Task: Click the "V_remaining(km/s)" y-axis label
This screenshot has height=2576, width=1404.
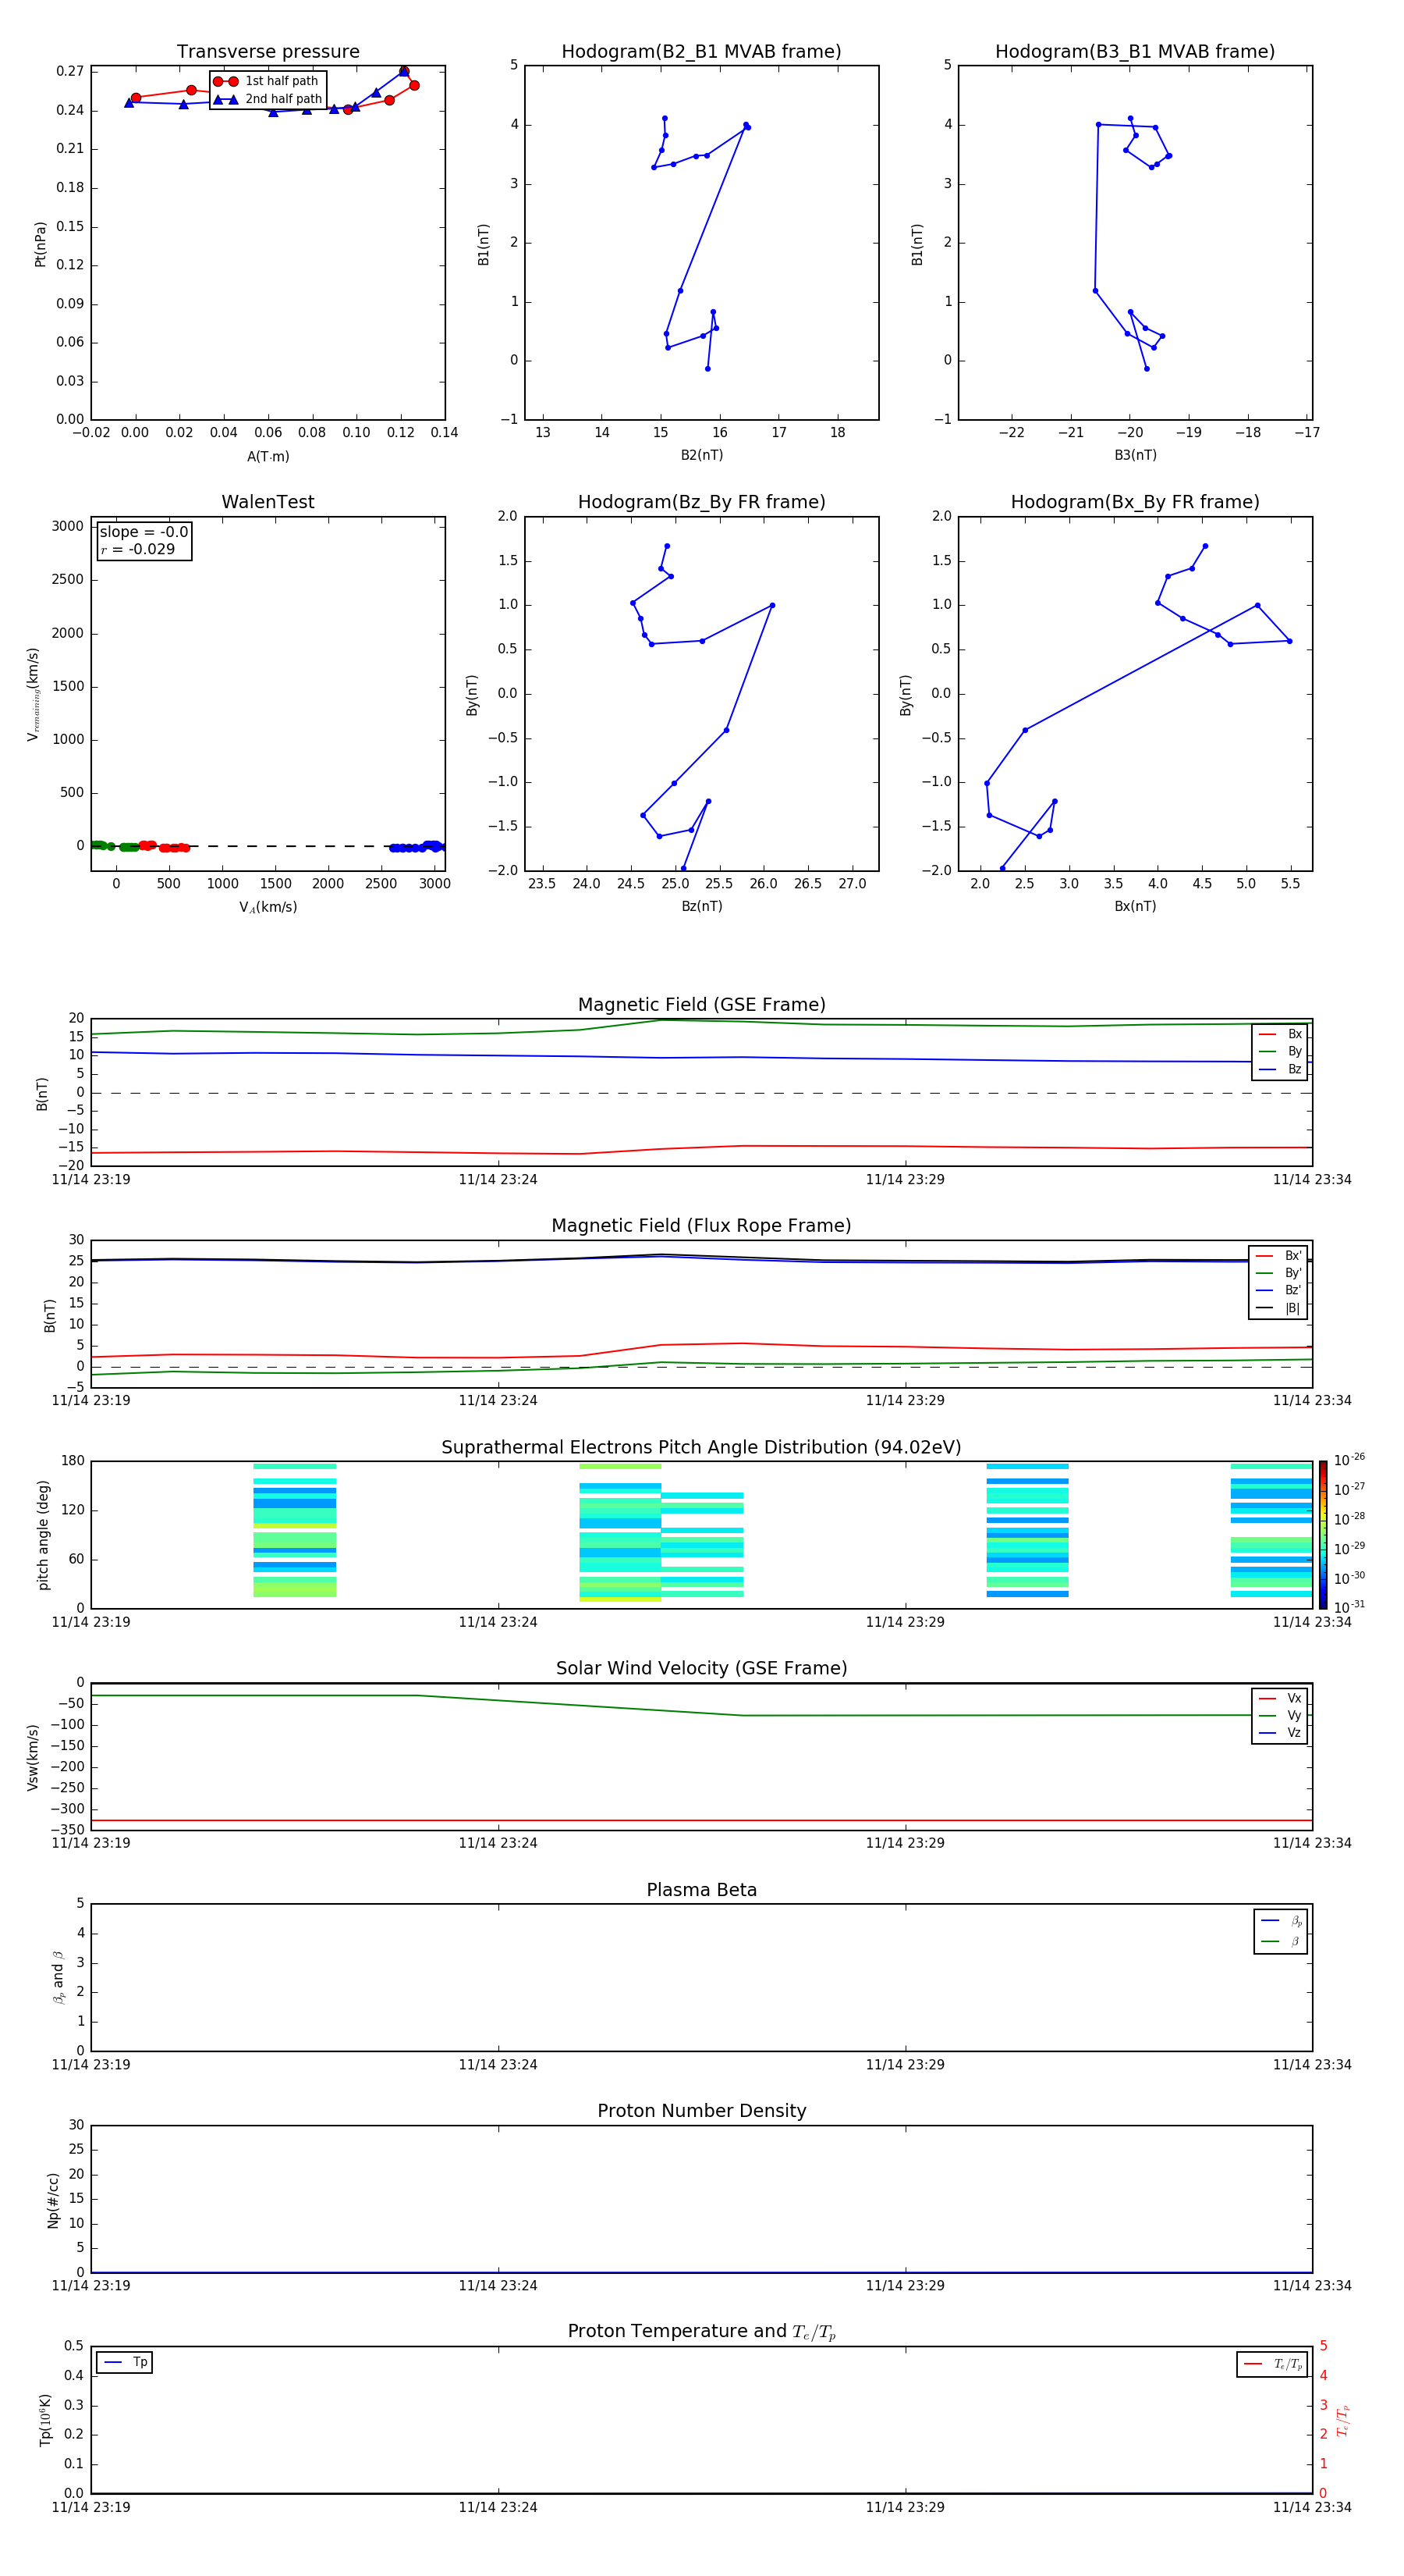Action: point(33,695)
